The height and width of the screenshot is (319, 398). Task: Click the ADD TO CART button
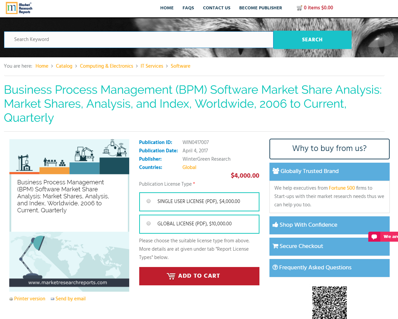tap(199, 276)
